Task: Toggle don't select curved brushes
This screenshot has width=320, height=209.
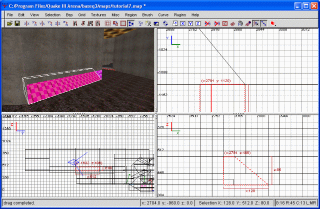Action: [x=217, y=24]
